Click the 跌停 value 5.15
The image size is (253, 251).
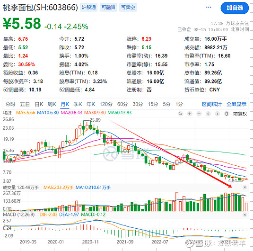146,47
